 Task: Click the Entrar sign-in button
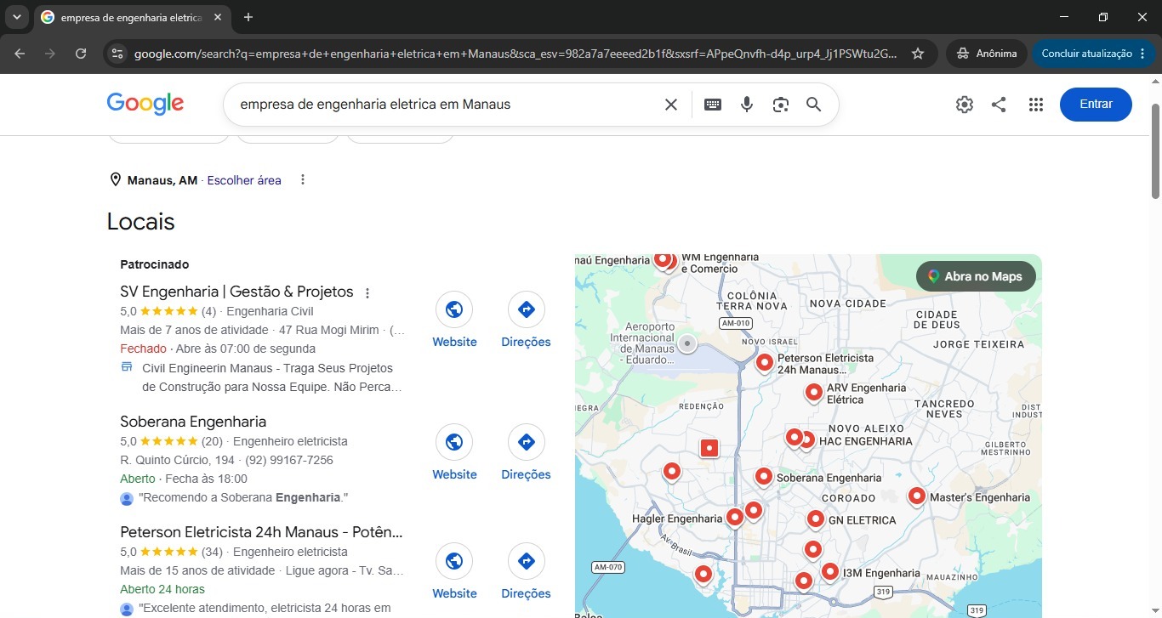click(x=1096, y=105)
